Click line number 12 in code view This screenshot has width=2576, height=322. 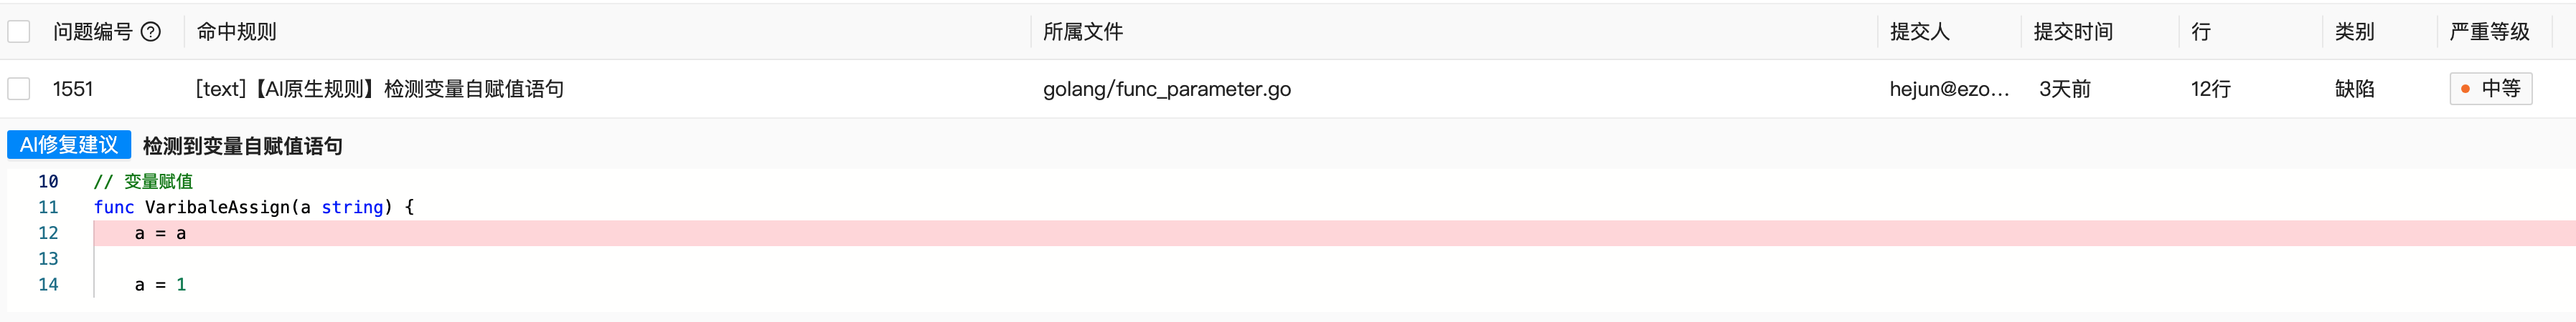point(48,233)
